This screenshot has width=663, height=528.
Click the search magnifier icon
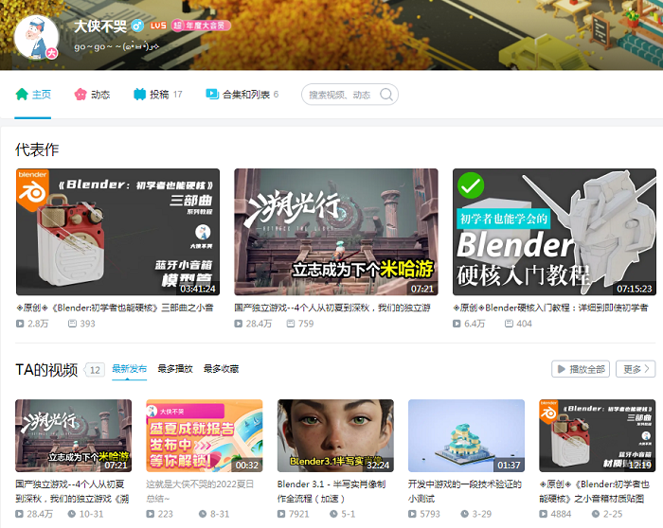click(x=386, y=95)
